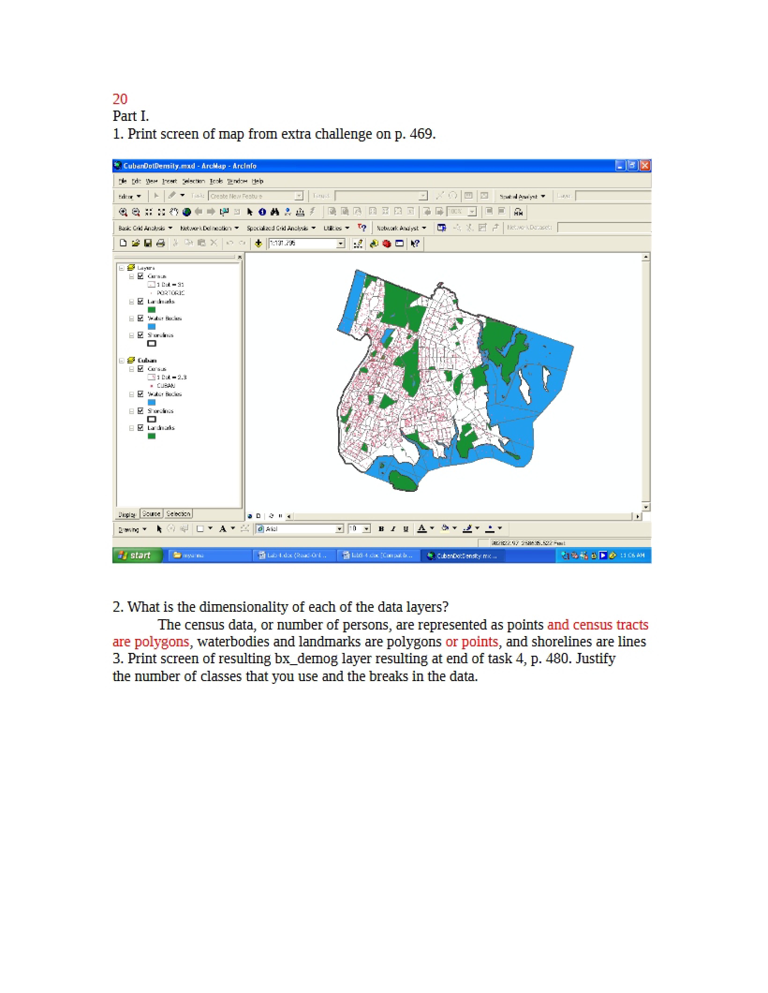Click the Italic text button

(393, 529)
